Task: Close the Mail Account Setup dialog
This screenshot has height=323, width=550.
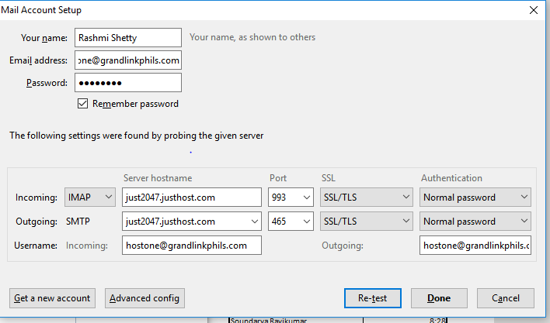Action: (533, 10)
